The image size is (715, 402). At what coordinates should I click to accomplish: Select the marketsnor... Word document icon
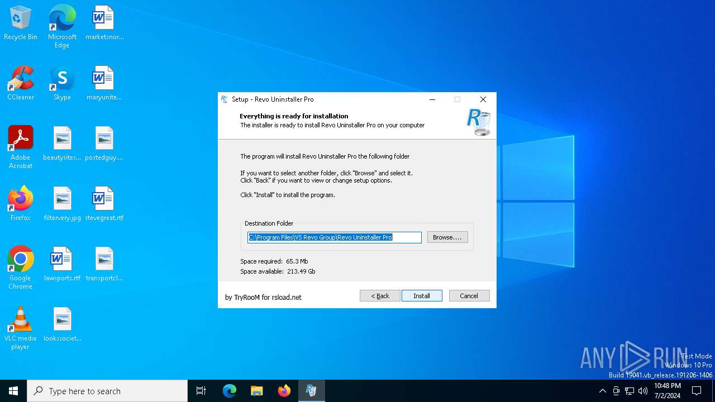coord(104,23)
